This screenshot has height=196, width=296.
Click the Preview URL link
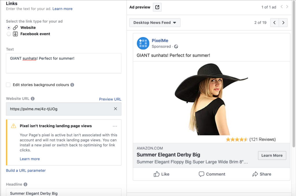(x=110, y=99)
